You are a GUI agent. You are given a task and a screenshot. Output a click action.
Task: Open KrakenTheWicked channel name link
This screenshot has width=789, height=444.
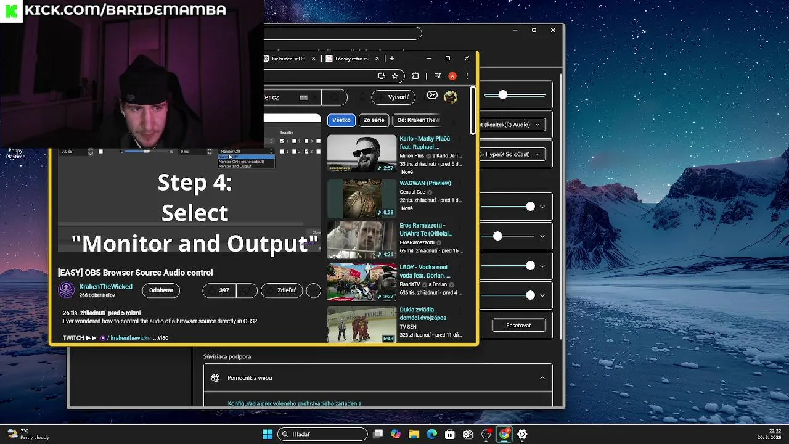tap(105, 287)
